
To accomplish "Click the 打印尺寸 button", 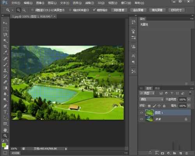I will pyautogui.click(x=176, y=10).
